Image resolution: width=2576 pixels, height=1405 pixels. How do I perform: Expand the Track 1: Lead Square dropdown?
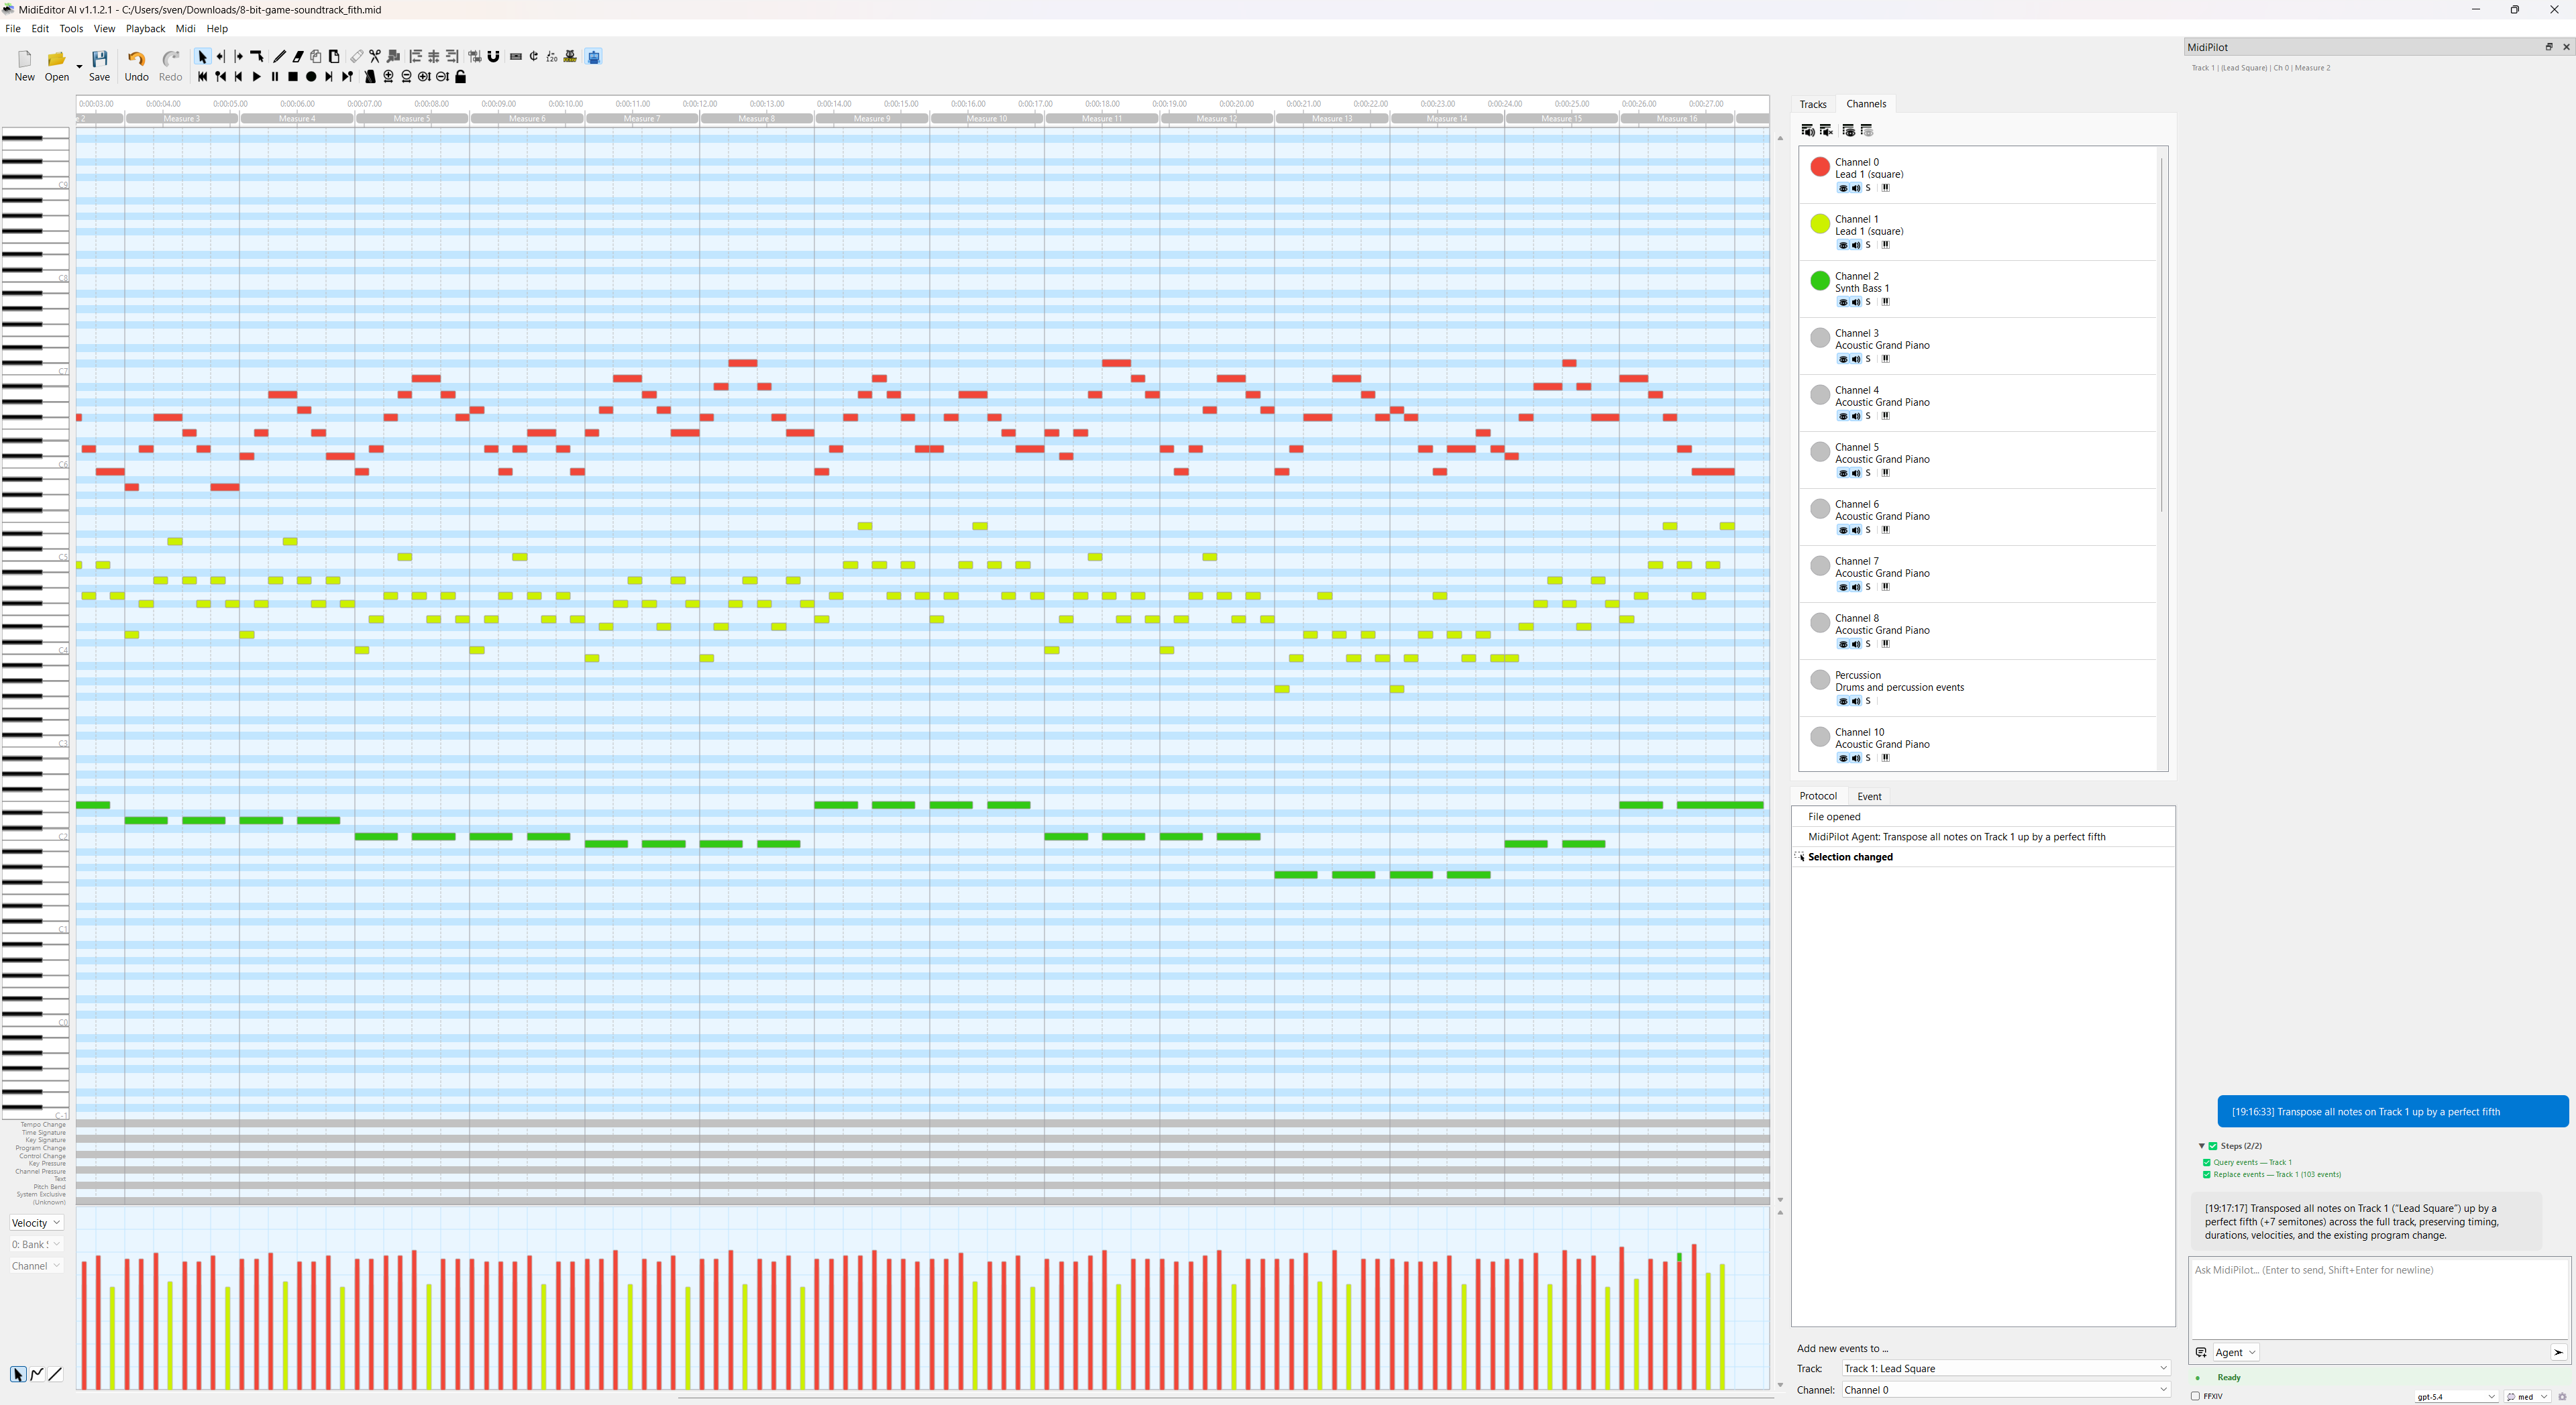tap(2005, 1368)
